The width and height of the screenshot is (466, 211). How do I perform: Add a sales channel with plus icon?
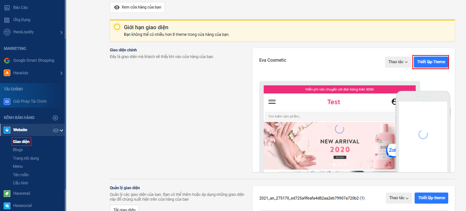pyautogui.click(x=55, y=118)
